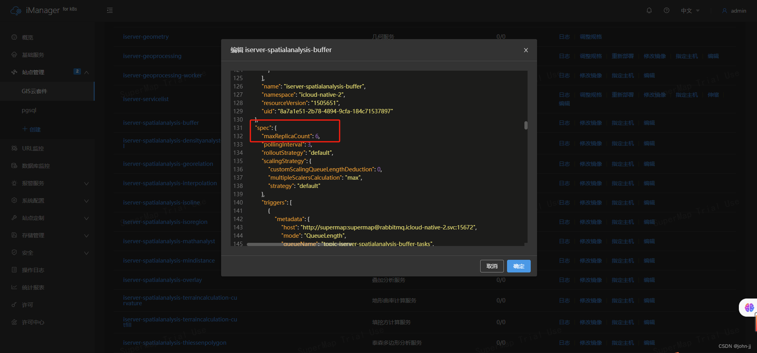Click 调整规格 for iserver-geometry row
The width and height of the screenshot is (757, 353).
pyautogui.click(x=591, y=37)
